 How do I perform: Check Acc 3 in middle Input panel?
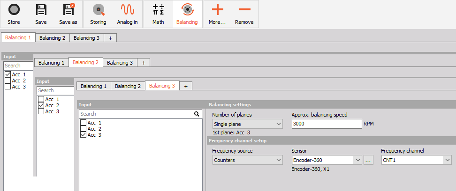(x=41, y=111)
